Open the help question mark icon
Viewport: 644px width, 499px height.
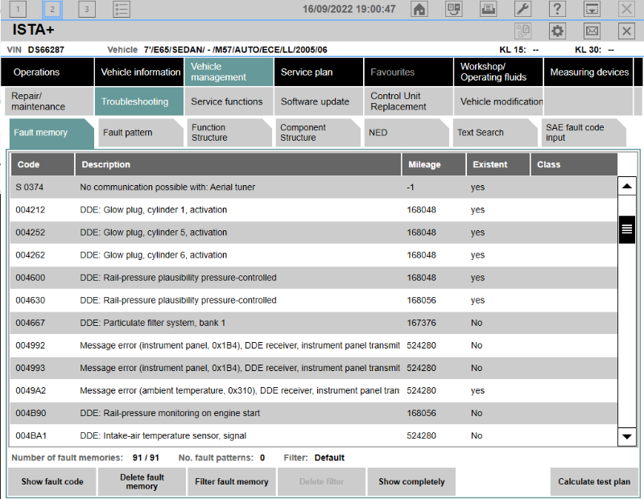(x=557, y=9)
